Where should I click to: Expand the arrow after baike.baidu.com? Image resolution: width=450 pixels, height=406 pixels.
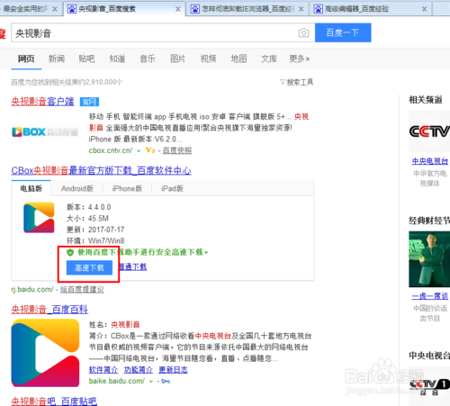pos(151,382)
